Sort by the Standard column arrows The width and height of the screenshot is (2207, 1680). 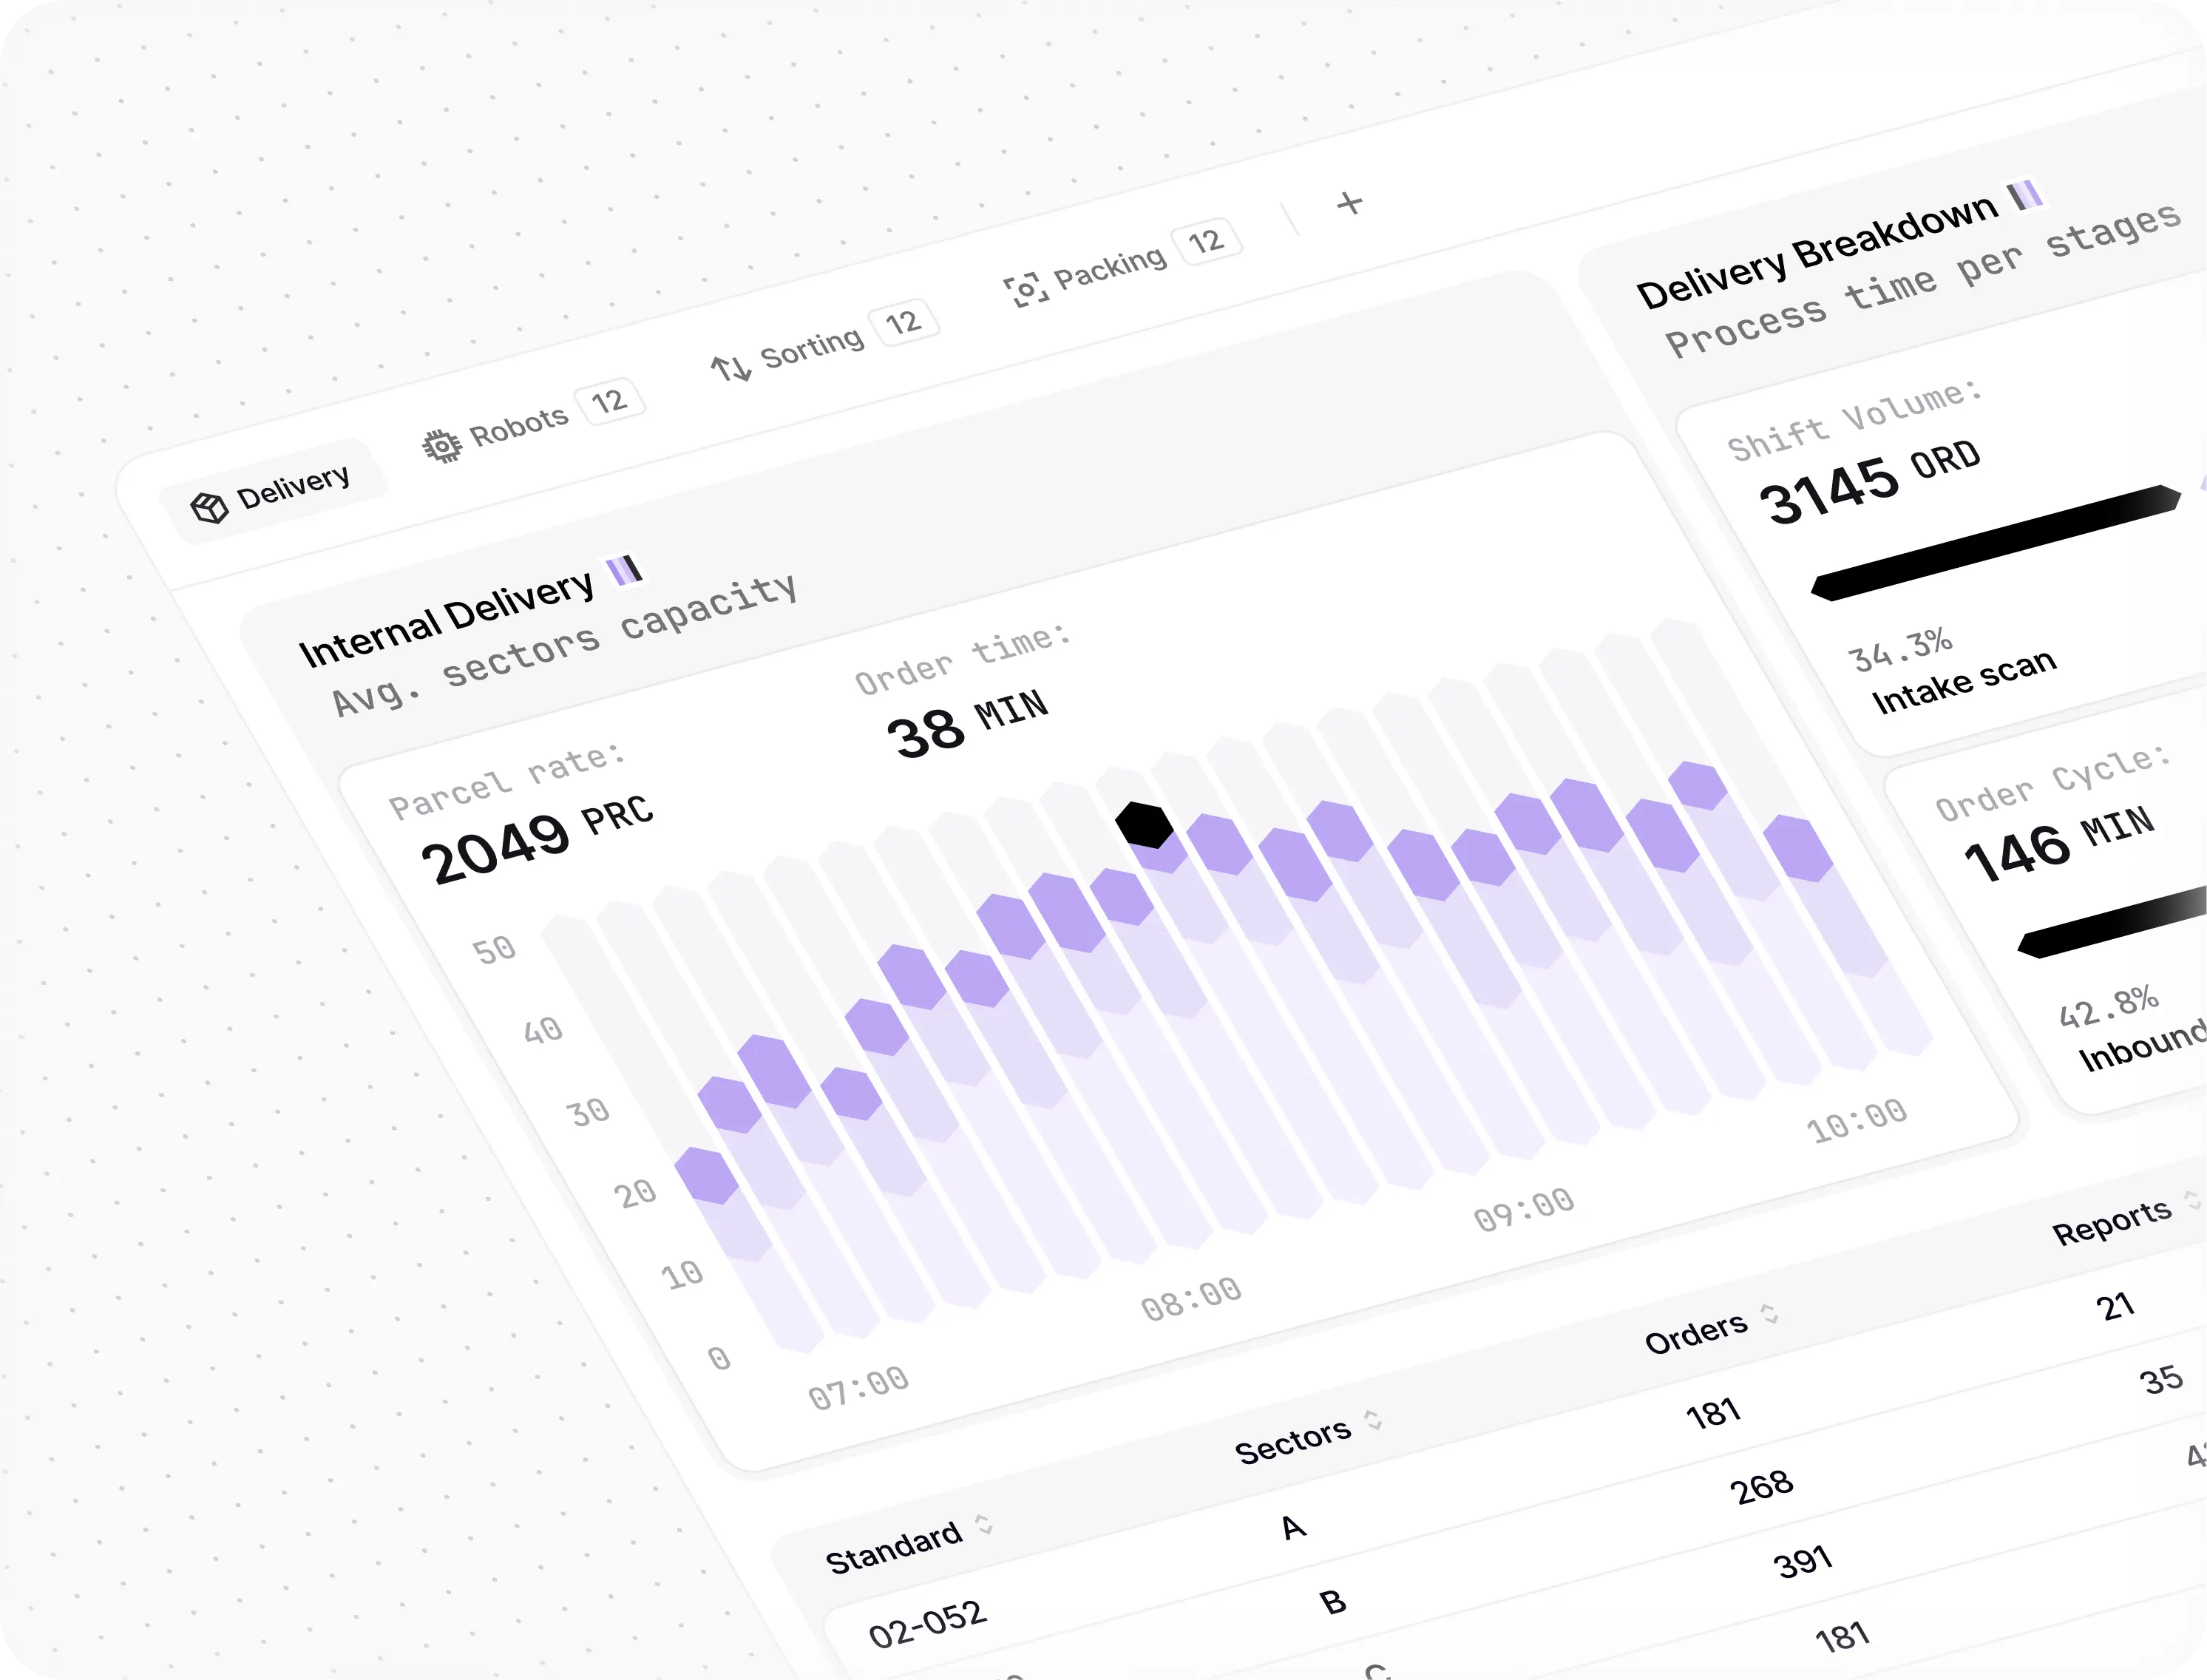[x=984, y=1524]
